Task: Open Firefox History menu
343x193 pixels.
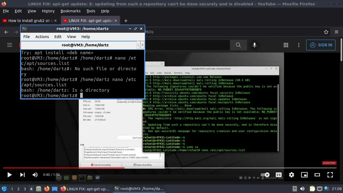Action: [x=48, y=11]
